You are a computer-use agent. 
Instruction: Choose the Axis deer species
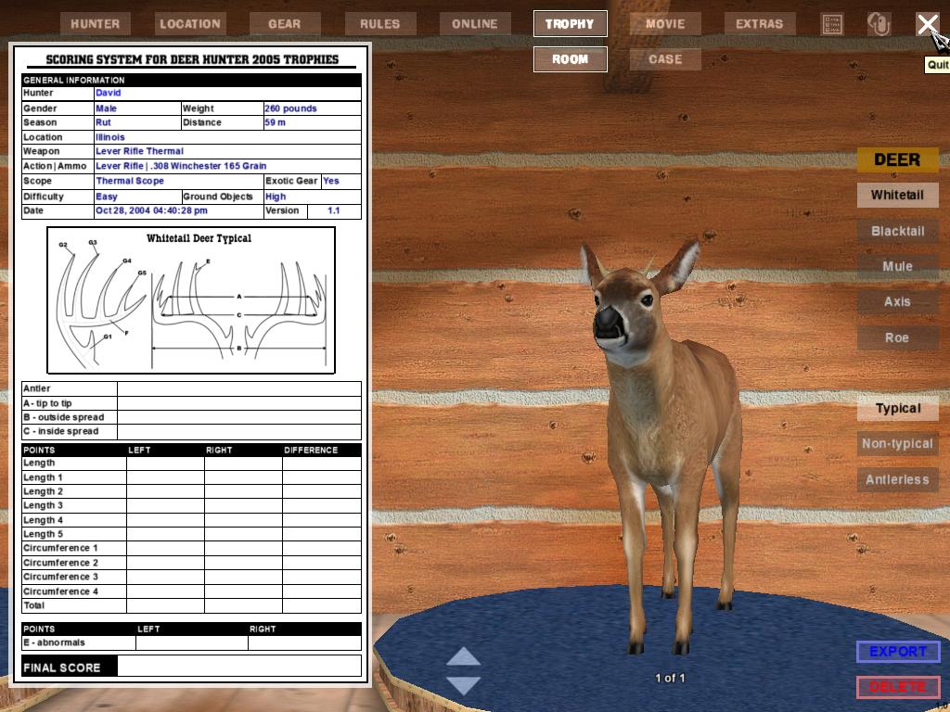(x=897, y=301)
